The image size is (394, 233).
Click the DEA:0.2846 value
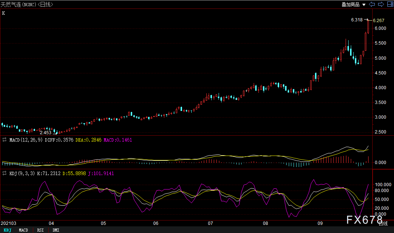tap(89, 140)
